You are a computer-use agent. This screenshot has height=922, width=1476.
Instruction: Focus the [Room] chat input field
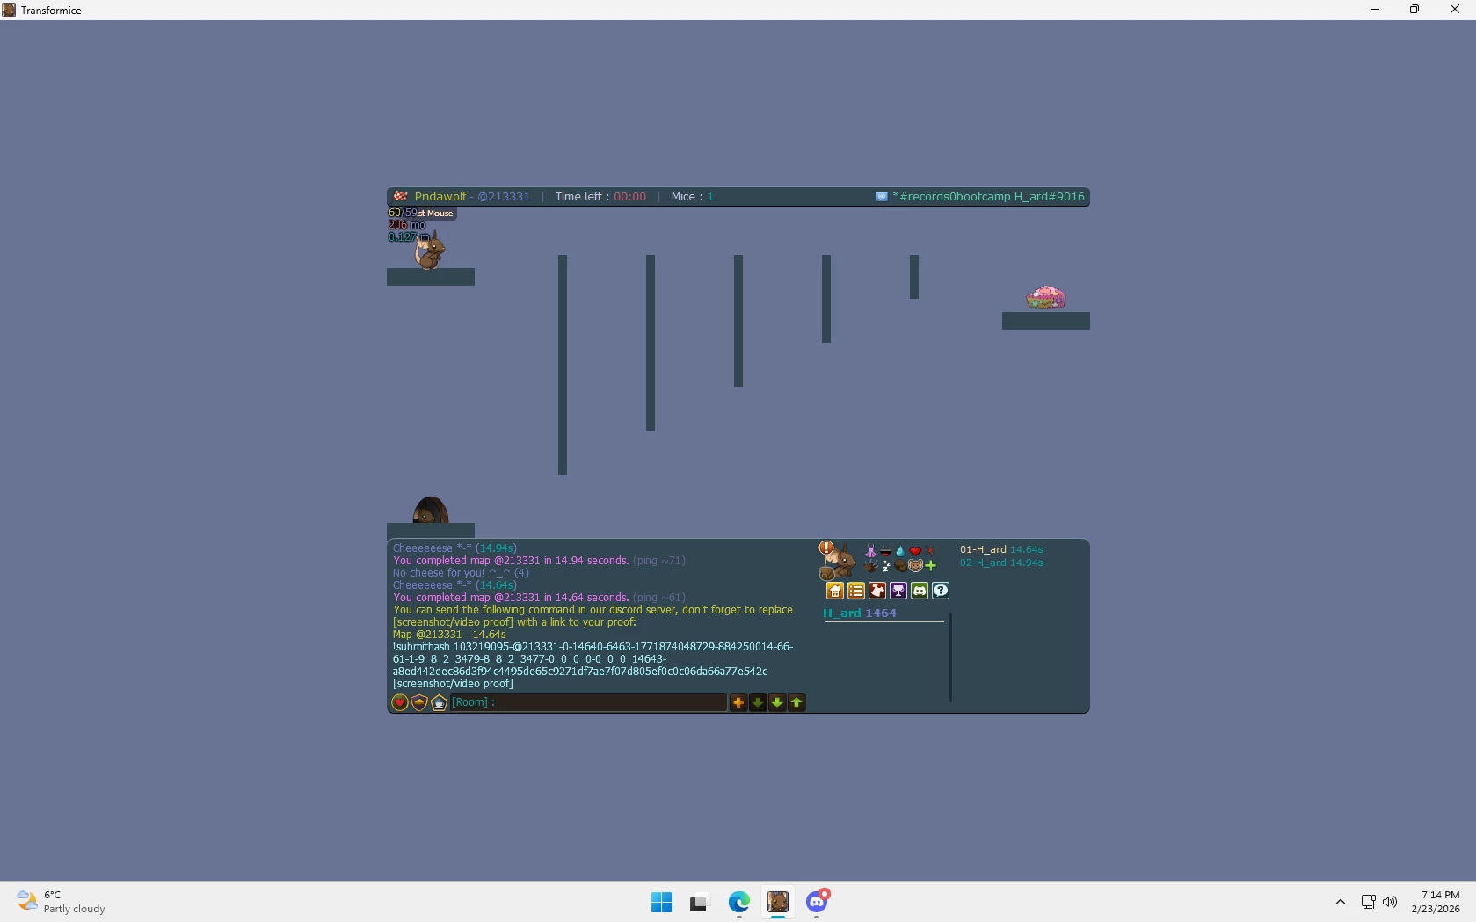coord(588,702)
